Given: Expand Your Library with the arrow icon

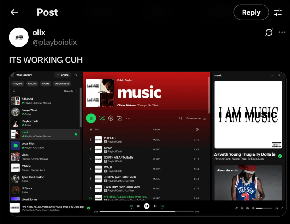Looking at the screenshot, I should coord(76,75).
